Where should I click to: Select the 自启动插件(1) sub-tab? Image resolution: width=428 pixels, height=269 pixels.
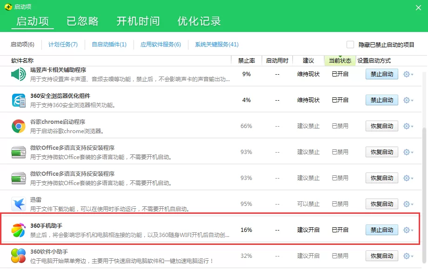[109, 45]
